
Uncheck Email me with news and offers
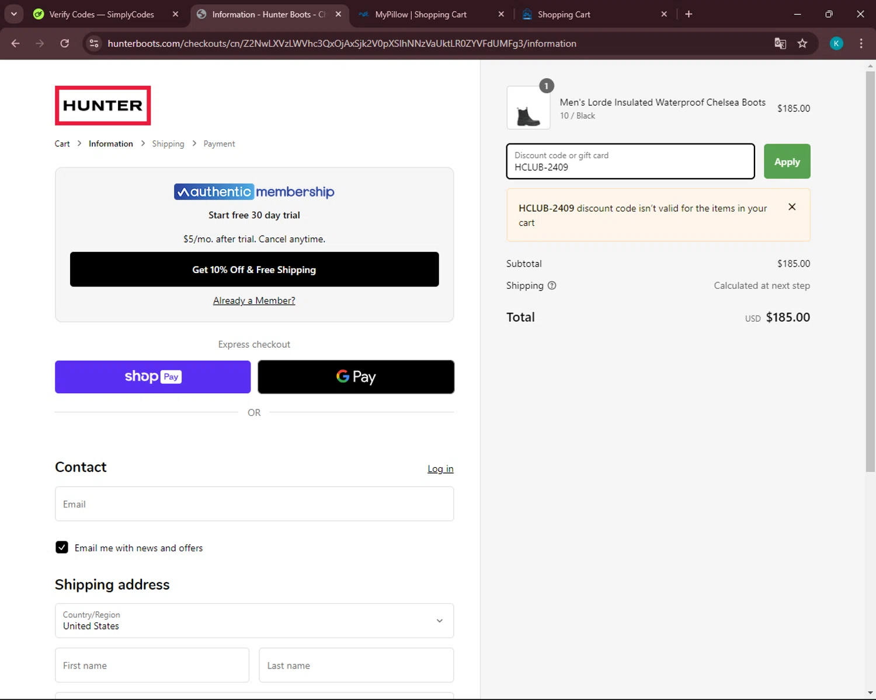click(x=62, y=547)
